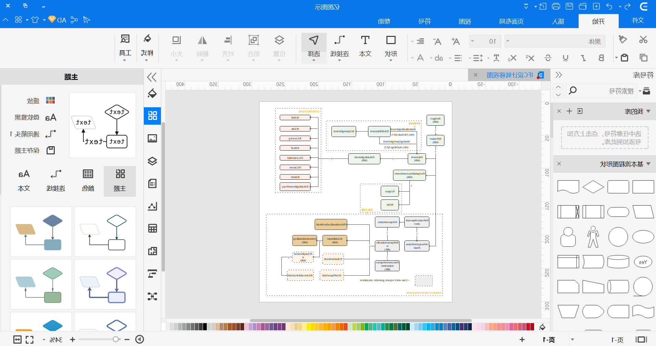Screen dimensions: 656x346
Task: Toggle strikethrough formatting
Action: pyautogui.click(x=548, y=58)
